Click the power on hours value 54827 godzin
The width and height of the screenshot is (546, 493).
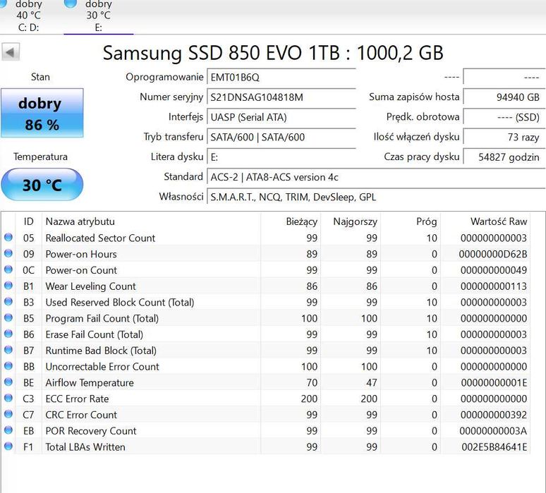pos(504,157)
